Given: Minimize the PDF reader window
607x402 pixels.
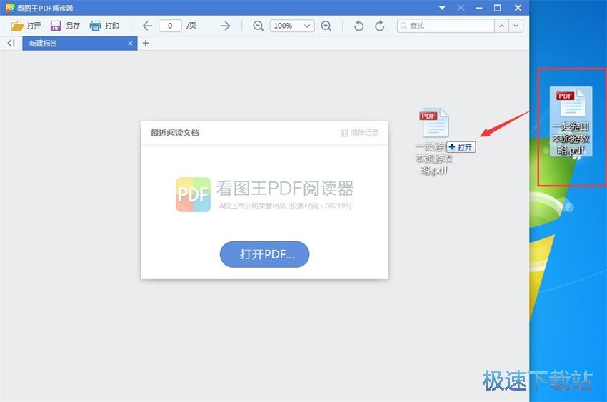Looking at the screenshot, I should (x=479, y=8).
